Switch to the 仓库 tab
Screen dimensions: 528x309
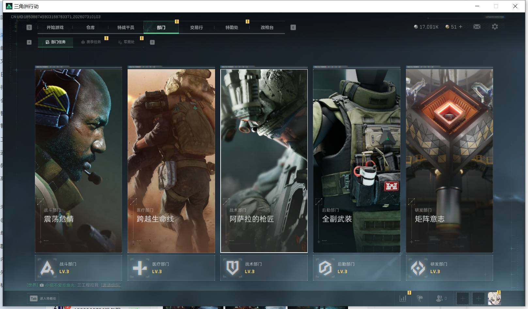[90, 27]
